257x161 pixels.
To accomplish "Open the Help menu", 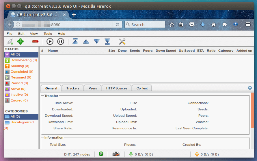I will click(62, 34).
